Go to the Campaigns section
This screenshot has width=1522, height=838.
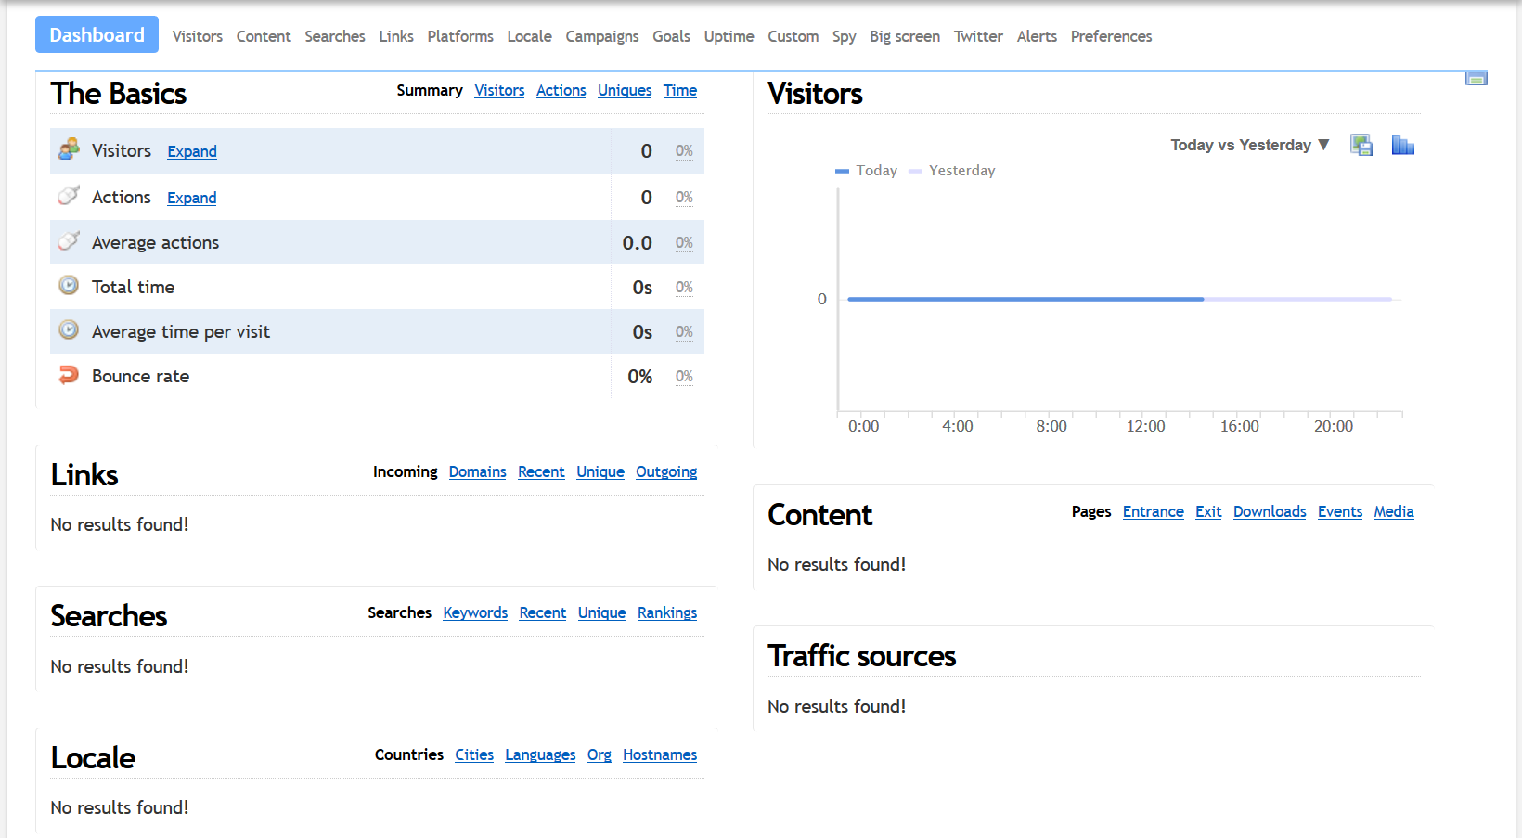click(x=602, y=36)
